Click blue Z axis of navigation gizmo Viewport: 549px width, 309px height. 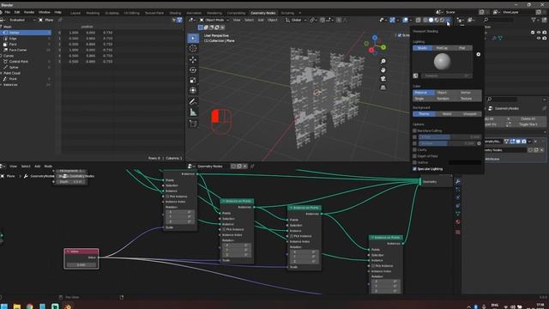375,38
